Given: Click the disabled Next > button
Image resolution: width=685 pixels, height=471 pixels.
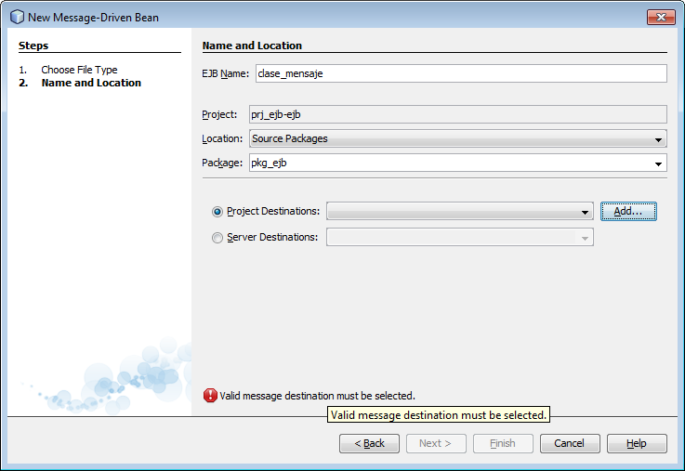Looking at the screenshot, I should pyautogui.click(x=436, y=444).
